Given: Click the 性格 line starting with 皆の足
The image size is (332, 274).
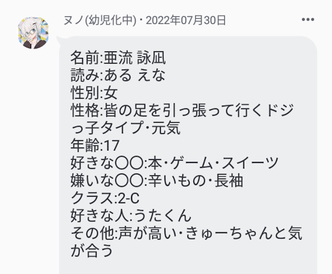Looking at the screenshot, I should (182, 110).
